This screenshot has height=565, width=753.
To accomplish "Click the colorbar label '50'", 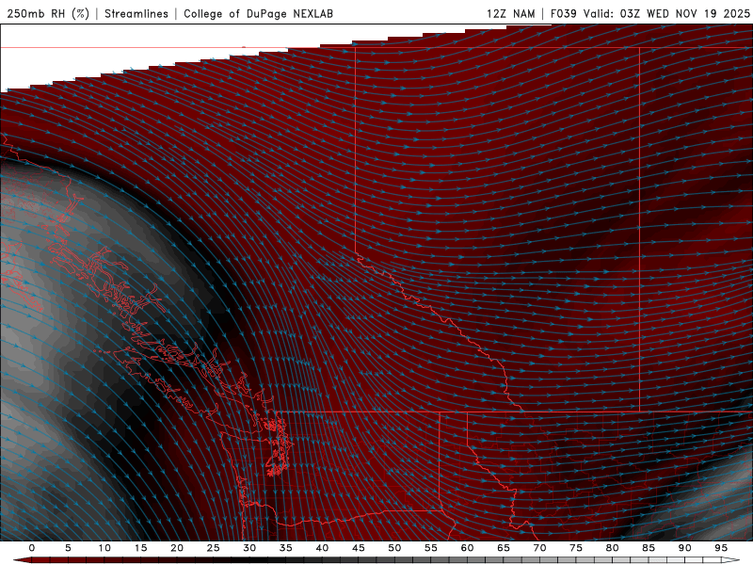I will pos(394,548).
